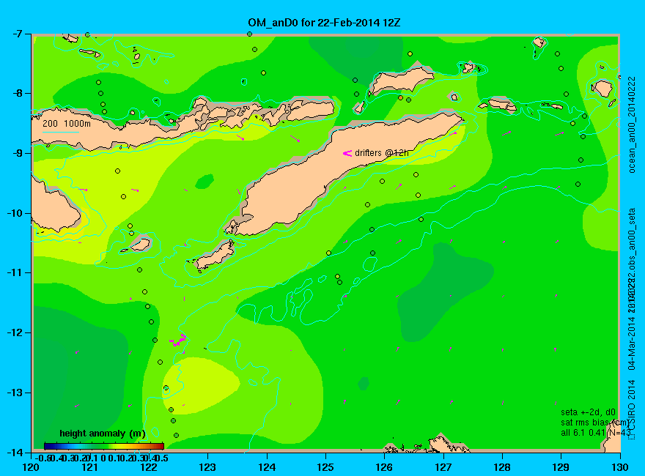Click the longitude axis label 127
This screenshot has width=645, height=476.
point(443,467)
